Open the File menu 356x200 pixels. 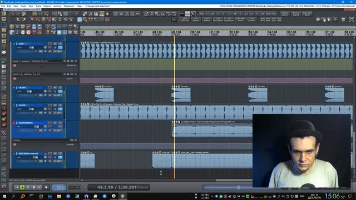3,6
